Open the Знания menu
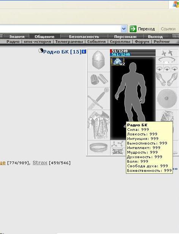The width and height of the screenshot is (179, 234). click(17, 36)
